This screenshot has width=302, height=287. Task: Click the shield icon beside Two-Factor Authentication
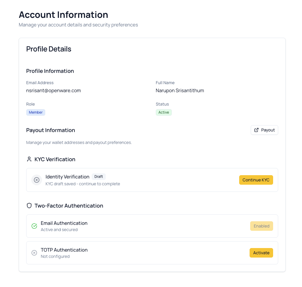point(29,205)
